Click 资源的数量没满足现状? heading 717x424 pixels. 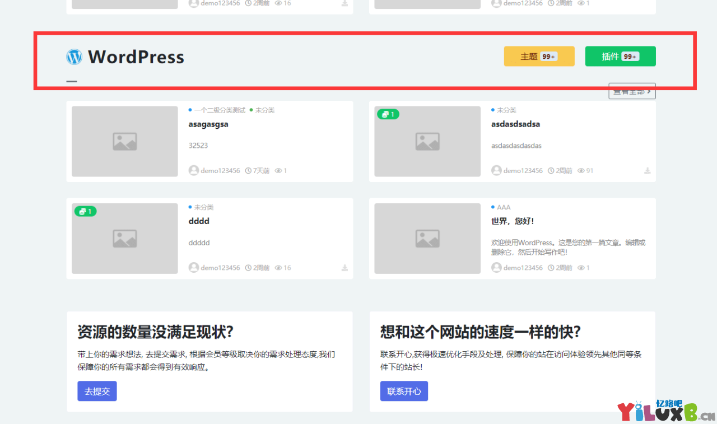tap(155, 332)
